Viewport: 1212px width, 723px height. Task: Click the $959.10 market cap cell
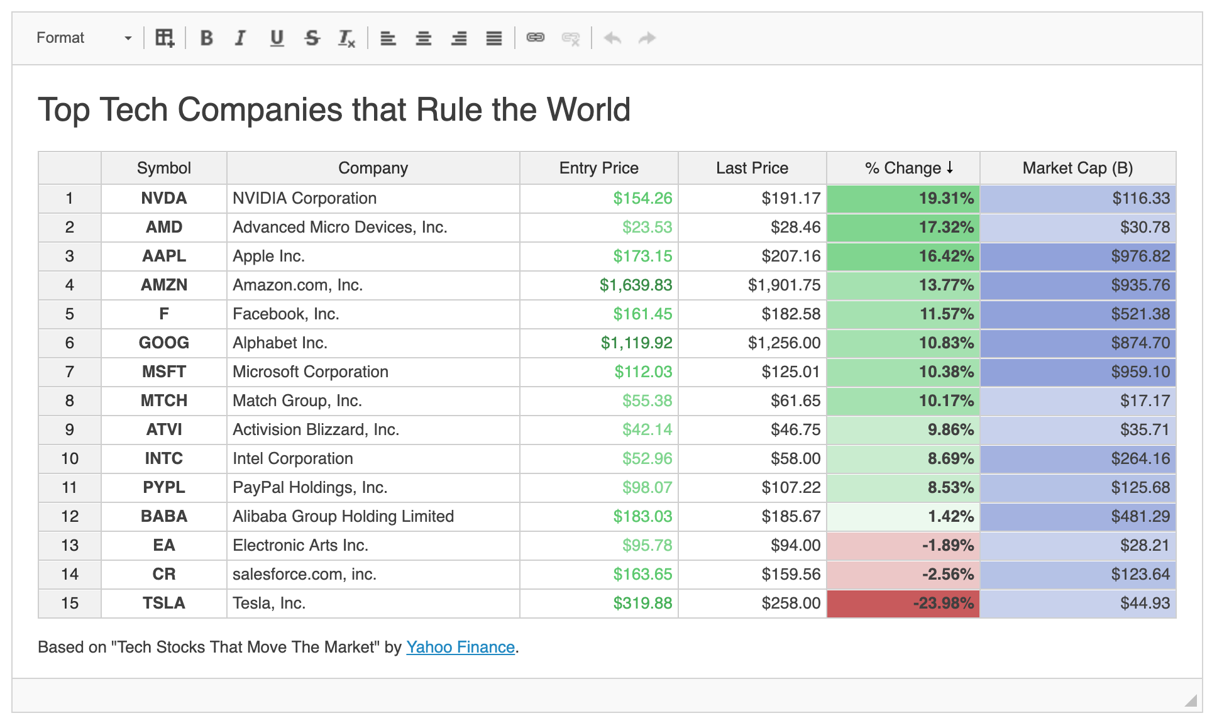pos(1078,372)
